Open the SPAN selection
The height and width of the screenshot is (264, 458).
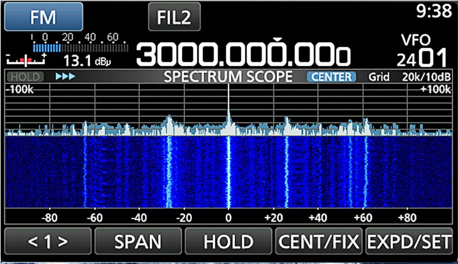(138, 241)
